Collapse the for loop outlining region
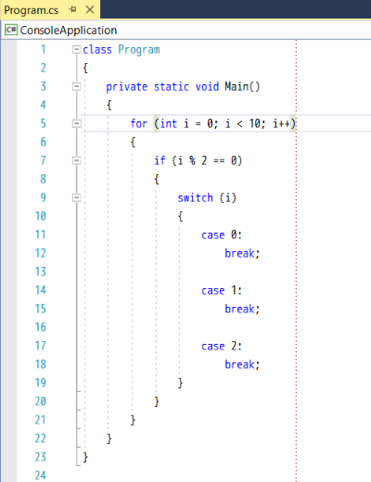 point(76,123)
